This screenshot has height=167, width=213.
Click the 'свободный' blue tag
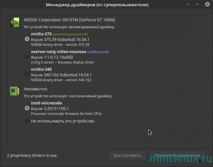tap(98, 52)
